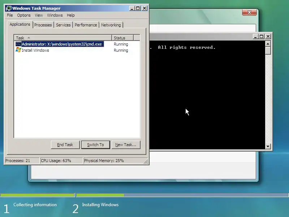This screenshot has width=289, height=217.
Task: Click Running status of Install Windows row
Action: [121, 50]
